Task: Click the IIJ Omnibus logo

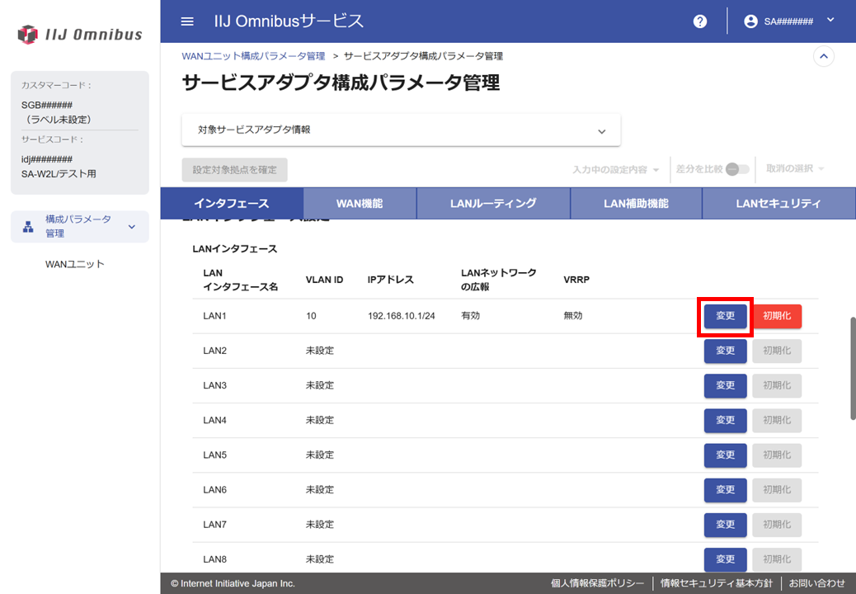Action: coord(80,35)
